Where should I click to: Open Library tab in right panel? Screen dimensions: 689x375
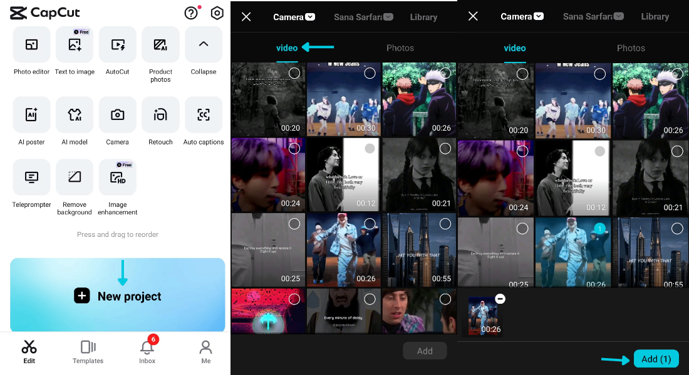coord(655,17)
